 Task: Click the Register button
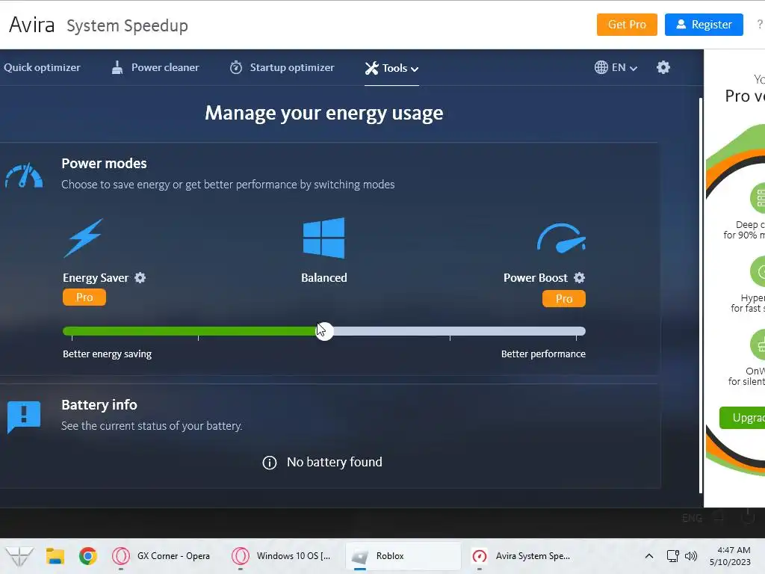coord(704,25)
